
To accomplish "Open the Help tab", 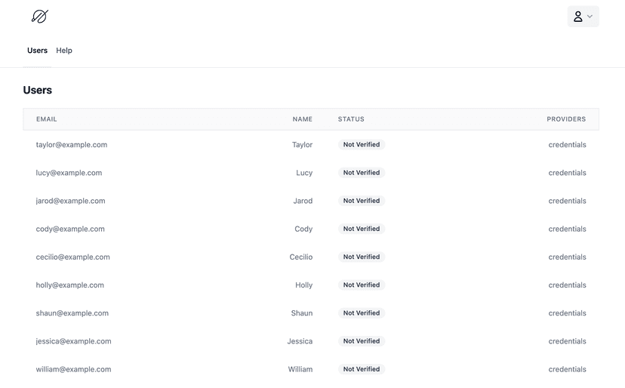I will (64, 51).
